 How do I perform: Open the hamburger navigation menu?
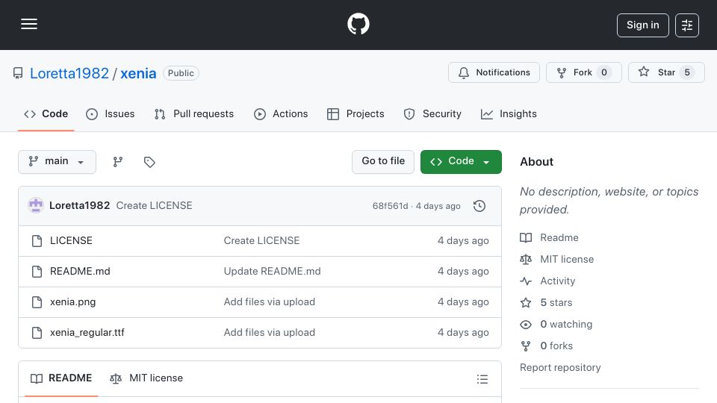tap(29, 24)
